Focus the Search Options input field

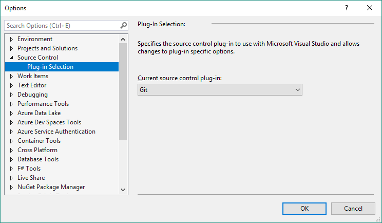pyautogui.click(x=62, y=26)
